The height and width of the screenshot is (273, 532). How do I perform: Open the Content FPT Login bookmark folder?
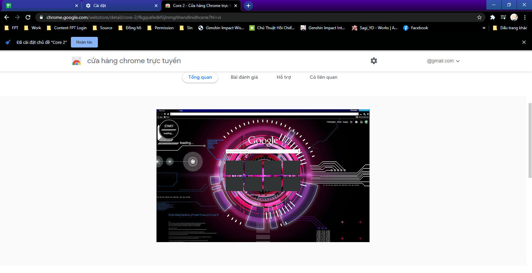click(x=67, y=28)
